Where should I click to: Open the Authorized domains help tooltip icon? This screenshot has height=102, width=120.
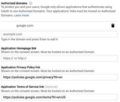tap(31, 3)
